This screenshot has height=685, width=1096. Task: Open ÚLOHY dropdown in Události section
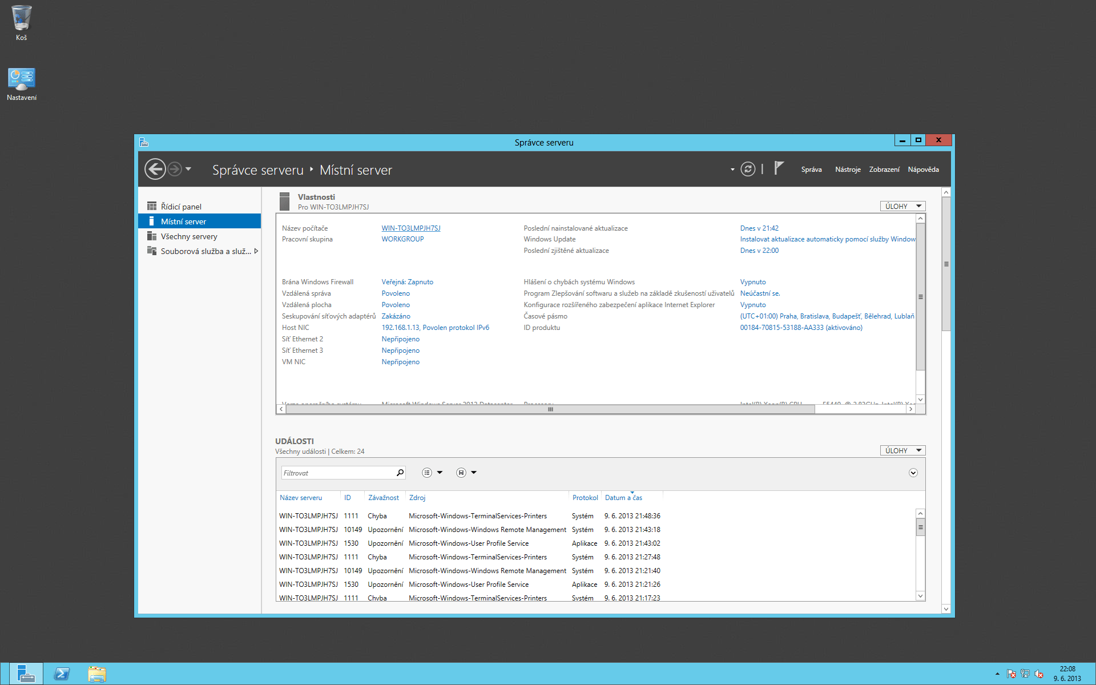tap(902, 451)
